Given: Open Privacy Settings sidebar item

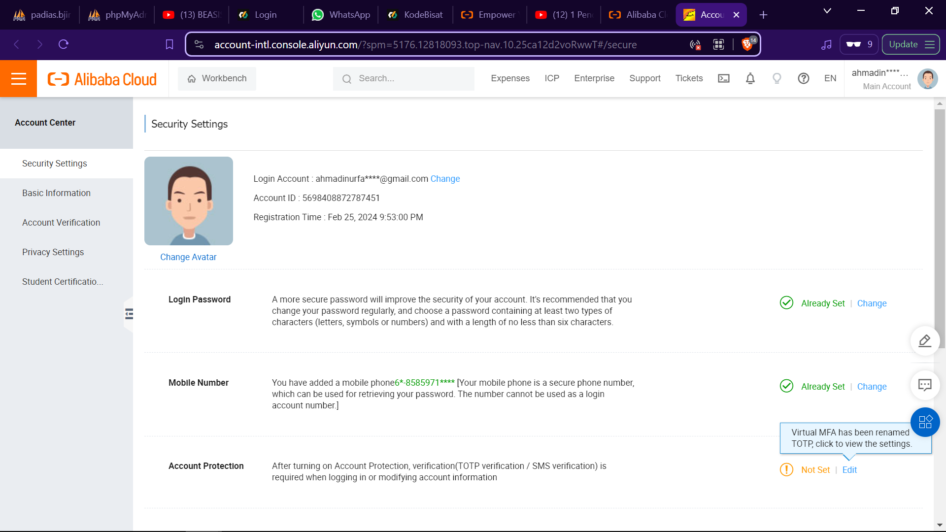Looking at the screenshot, I should point(53,252).
